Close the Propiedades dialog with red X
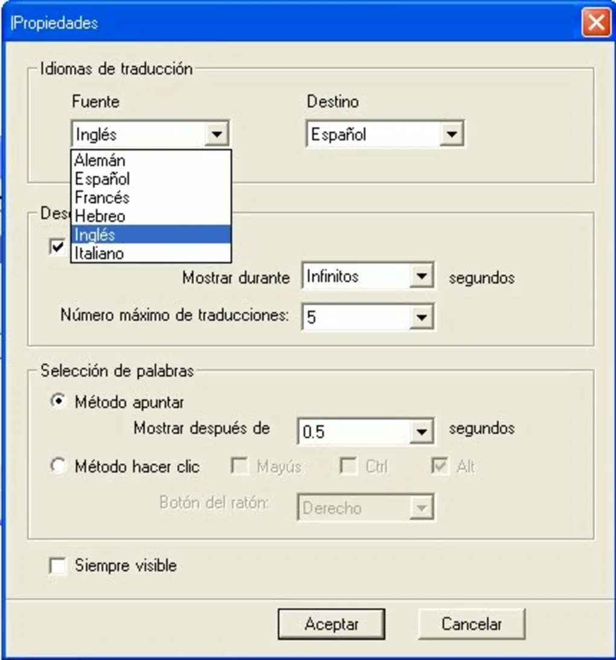This screenshot has height=660, width=616. pos(596,22)
